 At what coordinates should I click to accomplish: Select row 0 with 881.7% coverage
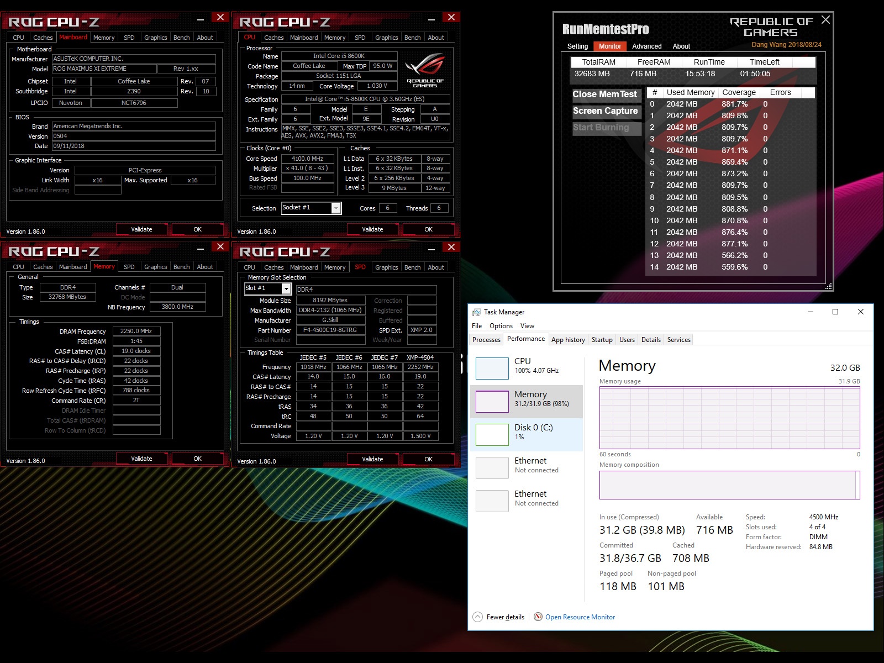click(x=732, y=104)
